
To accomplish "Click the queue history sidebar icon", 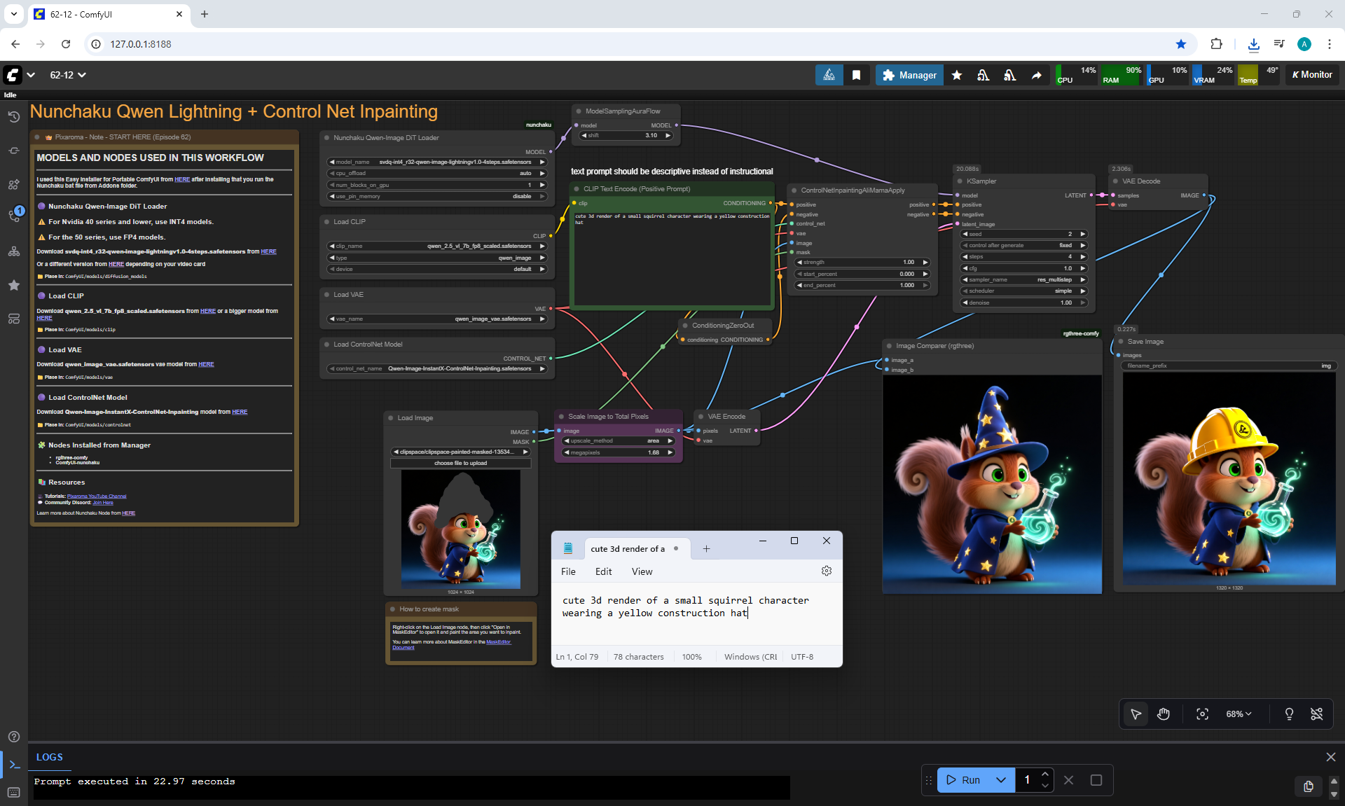I will (13, 117).
